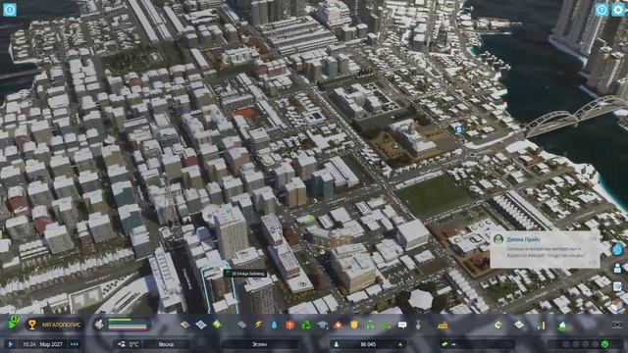This screenshot has width=628, height=353.
Task: Click the date Мар 2027 display
Action: point(50,344)
